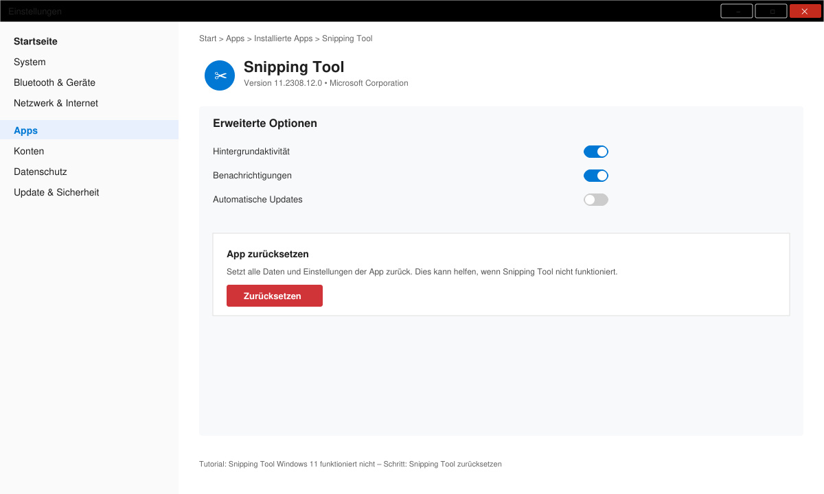The image size is (824, 494).
Task: Minimize the Einstellungen window
Action: pos(737,11)
